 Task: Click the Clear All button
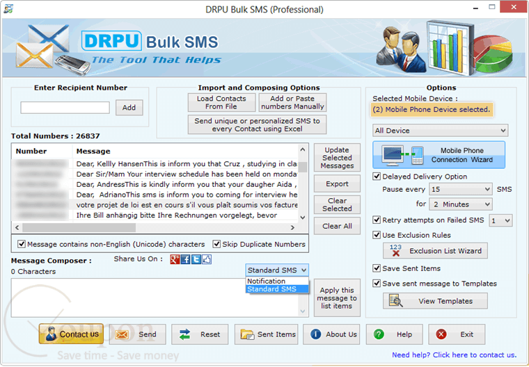[x=337, y=226]
